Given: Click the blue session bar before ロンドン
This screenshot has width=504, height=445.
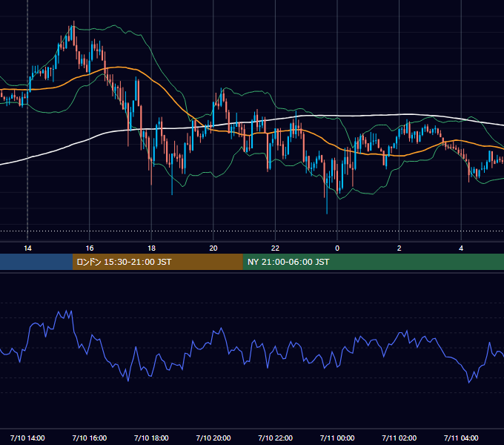Looking at the screenshot, I should (36, 262).
